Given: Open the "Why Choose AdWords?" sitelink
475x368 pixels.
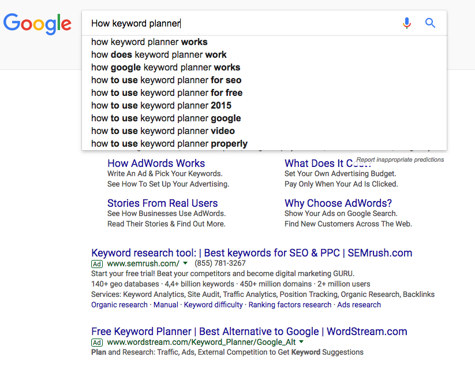Looking at the screenshot, I should pos(338,203).
